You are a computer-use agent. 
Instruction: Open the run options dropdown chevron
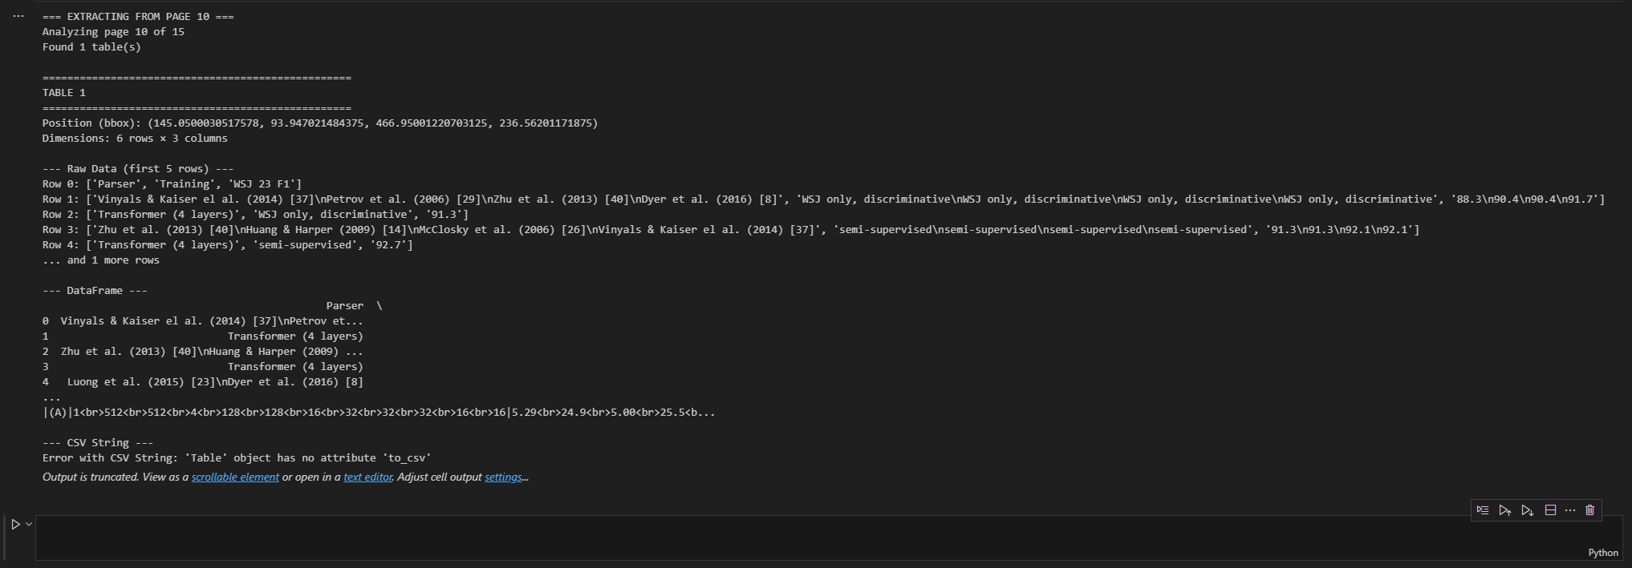coord(29,524)
